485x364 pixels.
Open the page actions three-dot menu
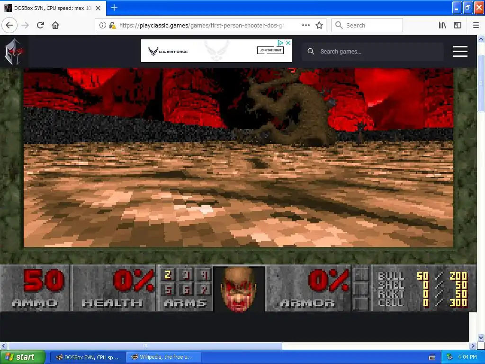pos(305,25)
